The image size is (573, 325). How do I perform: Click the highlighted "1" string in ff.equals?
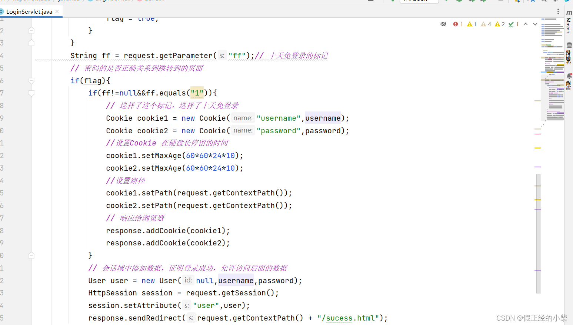(x=197, y=93)
